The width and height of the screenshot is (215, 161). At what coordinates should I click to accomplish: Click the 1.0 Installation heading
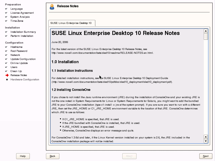pos(65,62)
